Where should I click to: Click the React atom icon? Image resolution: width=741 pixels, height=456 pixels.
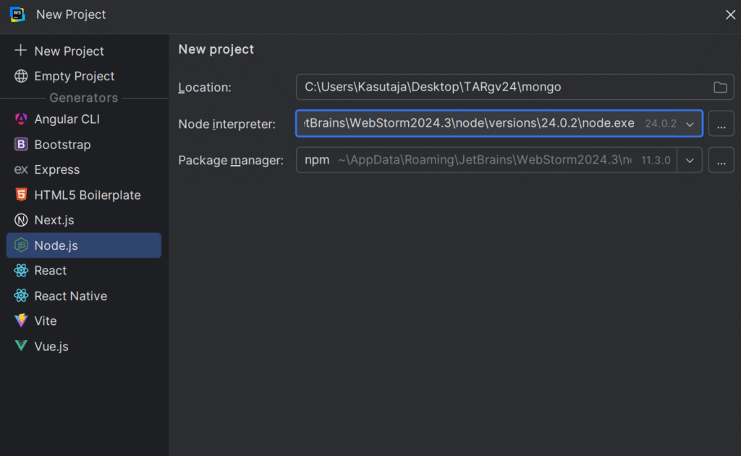click(x=21, y=270)
